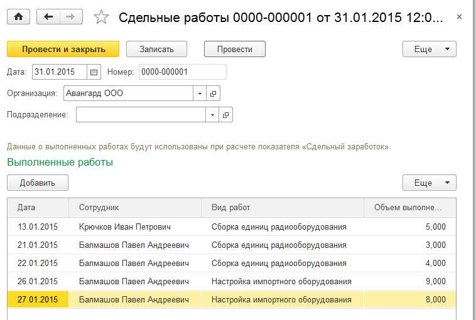Open the calendar picker for Дата
Viewport: 476px width, 320px height.
94,72
